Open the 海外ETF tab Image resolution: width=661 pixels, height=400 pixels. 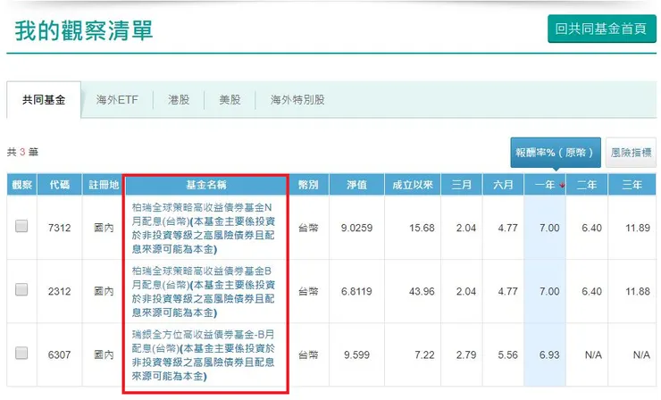tap(117, 100)
